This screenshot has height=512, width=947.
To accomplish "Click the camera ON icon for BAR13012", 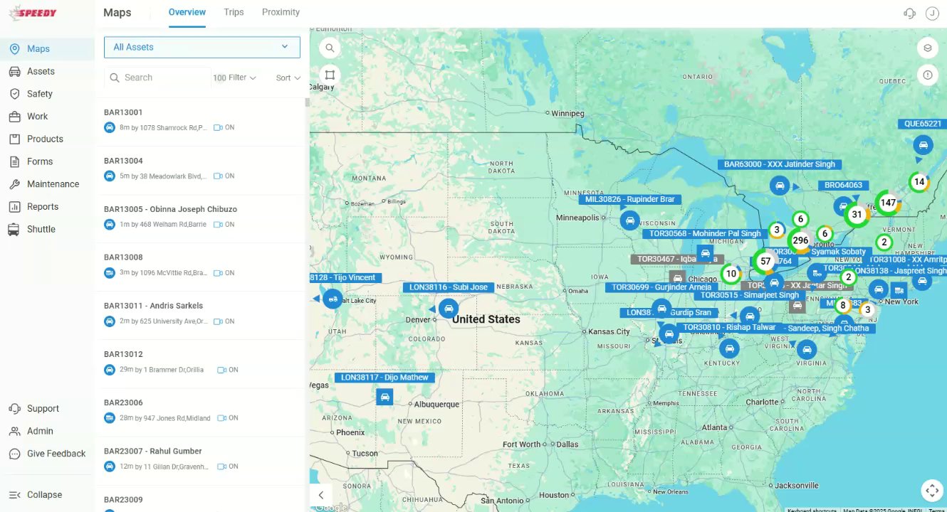I will (x=222, y=370).
